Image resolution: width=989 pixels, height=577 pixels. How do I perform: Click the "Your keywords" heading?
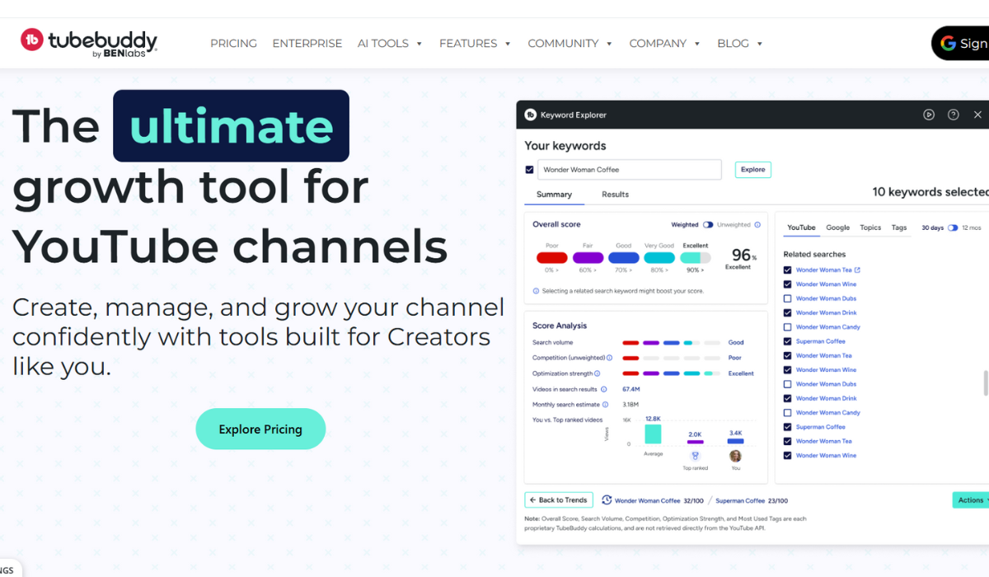point(565,146)
